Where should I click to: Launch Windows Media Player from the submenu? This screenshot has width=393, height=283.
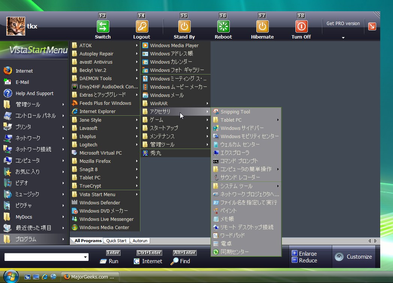tap(175, 46)
